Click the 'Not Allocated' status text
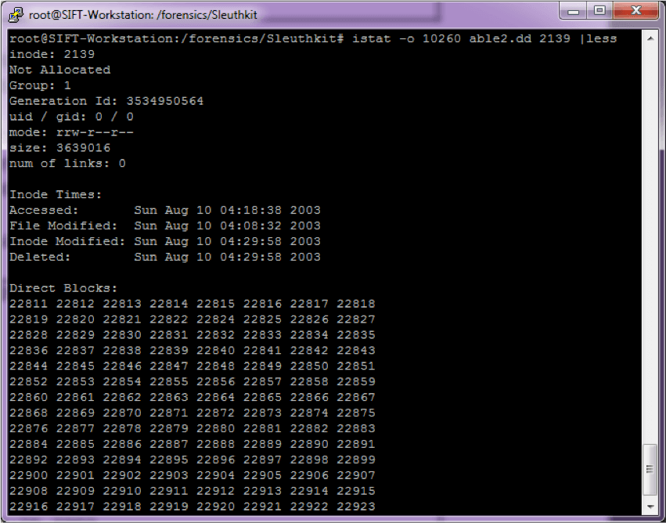Viewport: 666px width, 523px height. click(59, 70)
